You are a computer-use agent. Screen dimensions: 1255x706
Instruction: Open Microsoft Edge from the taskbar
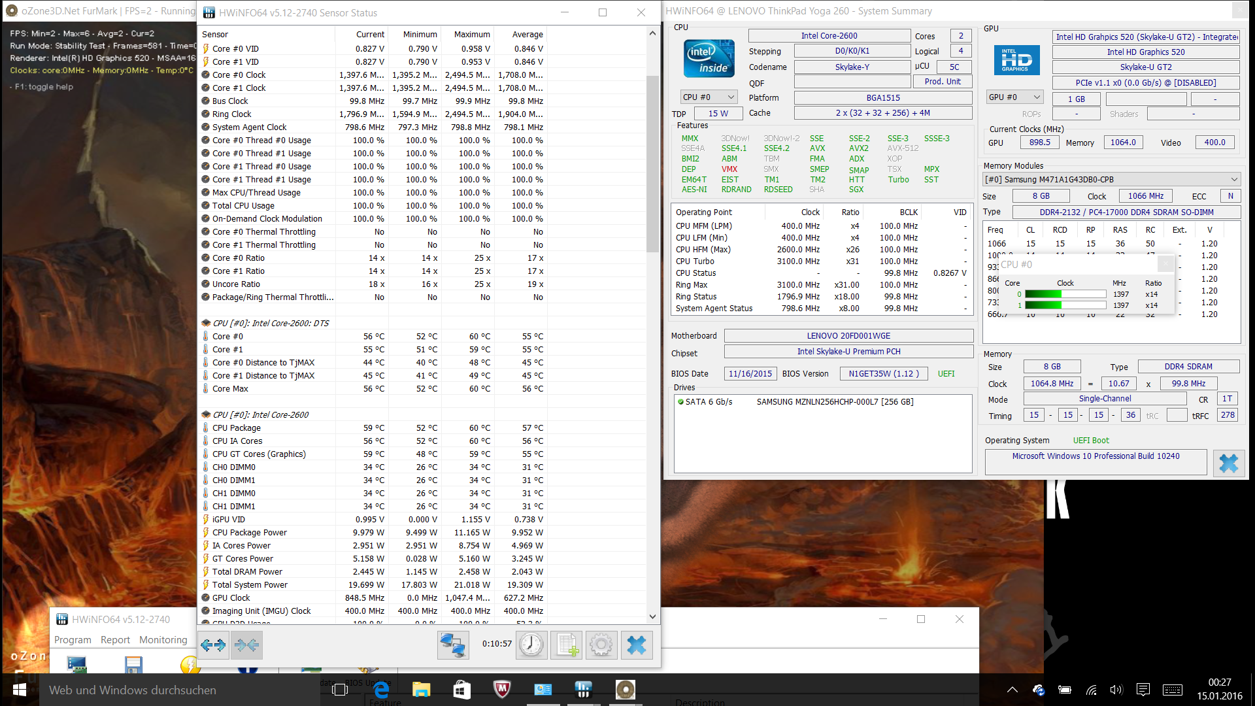coord(381,690)
